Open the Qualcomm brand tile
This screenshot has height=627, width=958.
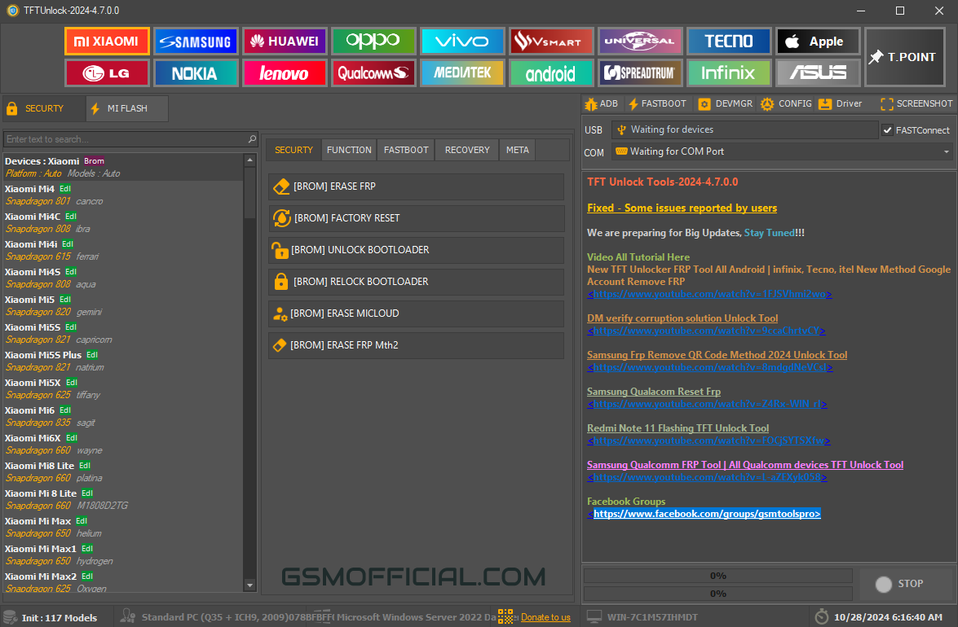[373, 72]
